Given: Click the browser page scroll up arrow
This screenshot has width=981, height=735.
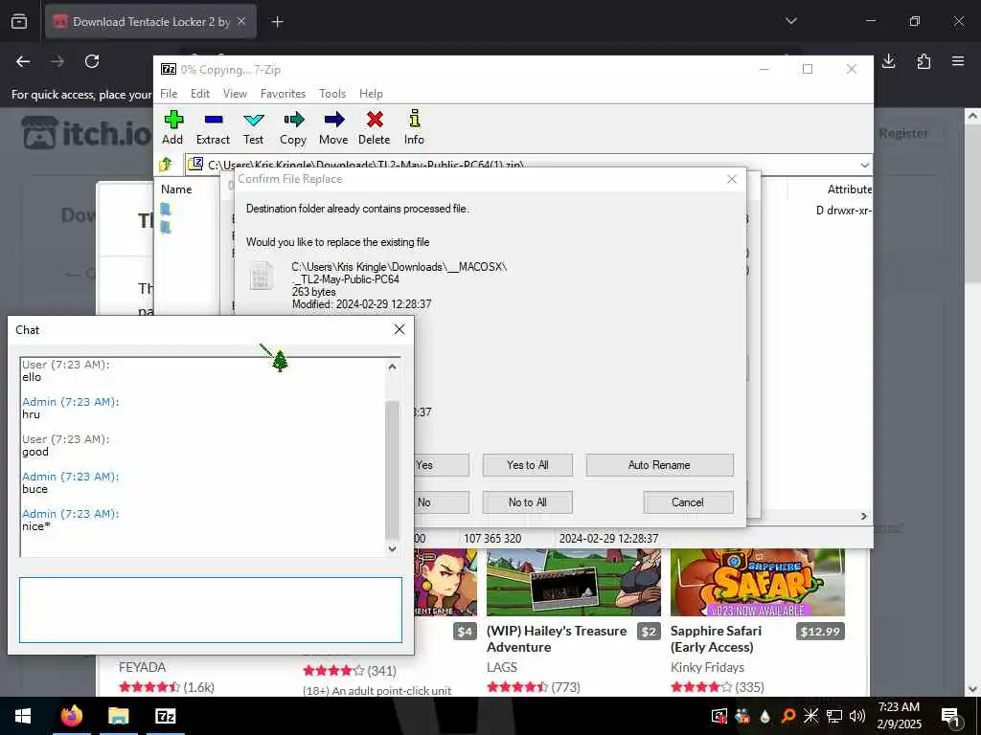Looking at the screenshot, I should (972, 116).
